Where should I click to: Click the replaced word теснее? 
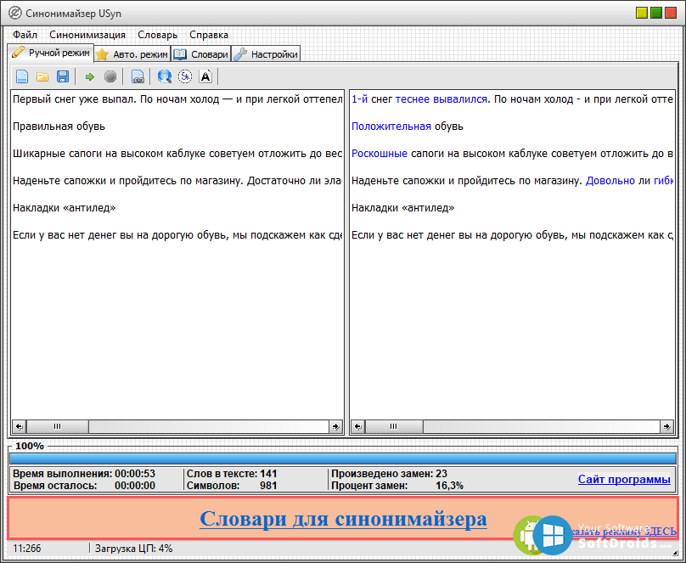tap(413, 99)
